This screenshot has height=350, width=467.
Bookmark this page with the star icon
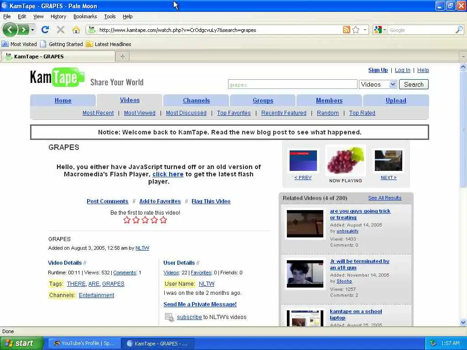356,30
